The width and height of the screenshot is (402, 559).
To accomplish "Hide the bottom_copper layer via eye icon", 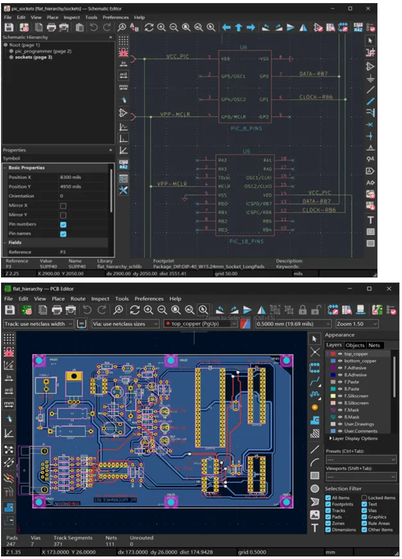I will pyautogui.click(x=340, y=361).
